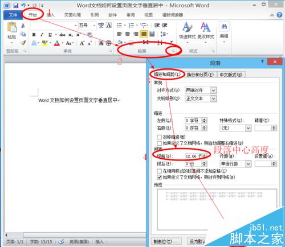Screen dimensions: 285x247
Task: Open font size dropdown showing 五号
Action: click(94, 25)
